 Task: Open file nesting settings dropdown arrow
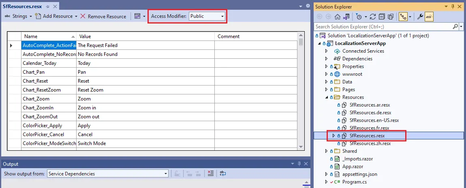[410, 17]
